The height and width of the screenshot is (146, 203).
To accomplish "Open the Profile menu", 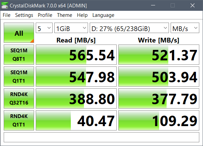I will tap(45, 15).
